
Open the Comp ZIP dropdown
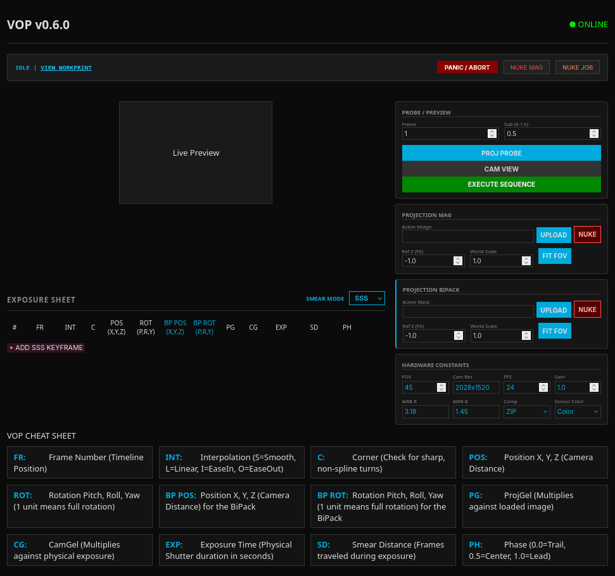click(526, 411)
